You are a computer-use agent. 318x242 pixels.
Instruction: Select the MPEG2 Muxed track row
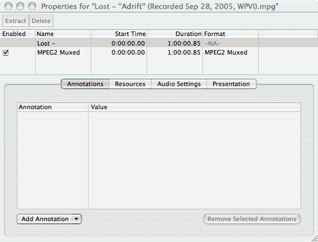tap(159, 52)
